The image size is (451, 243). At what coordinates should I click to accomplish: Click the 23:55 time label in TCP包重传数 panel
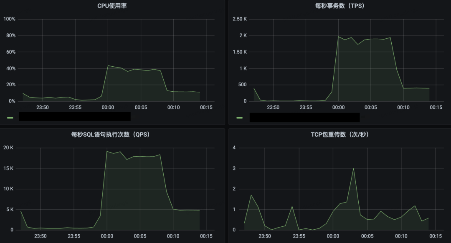click(299, 236)
